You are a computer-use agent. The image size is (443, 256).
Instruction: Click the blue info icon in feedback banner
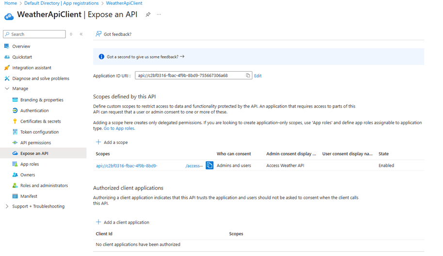(101, 57)
